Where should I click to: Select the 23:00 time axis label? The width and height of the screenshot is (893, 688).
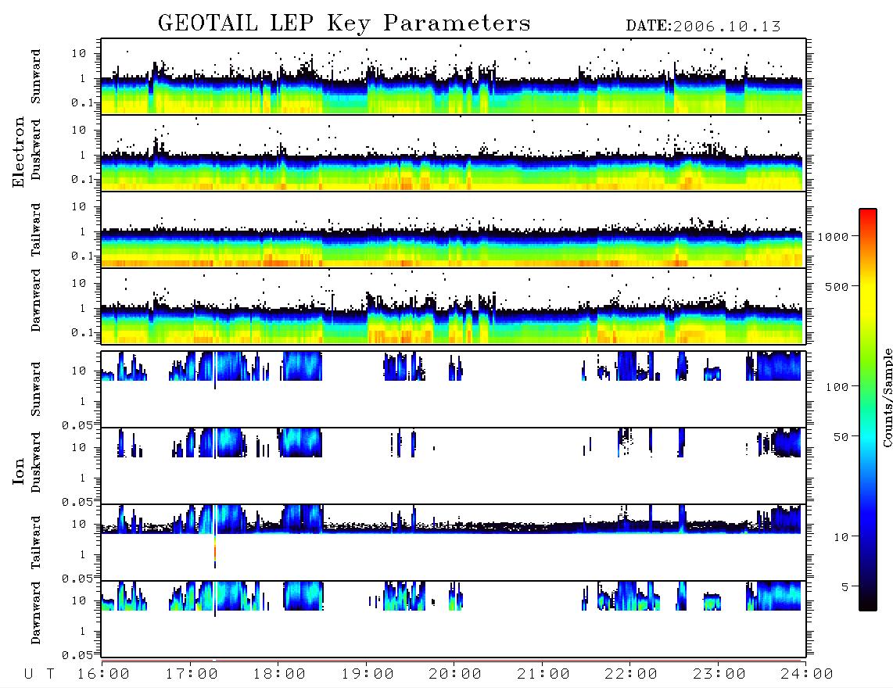pyautogui.click(x=719, y=675)
